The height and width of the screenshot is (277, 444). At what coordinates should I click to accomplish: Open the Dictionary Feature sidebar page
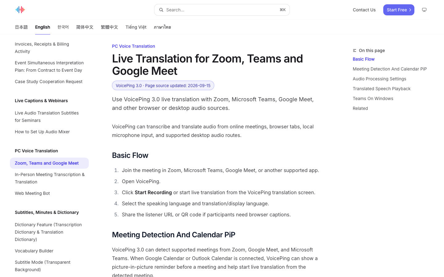pos(49,232)
